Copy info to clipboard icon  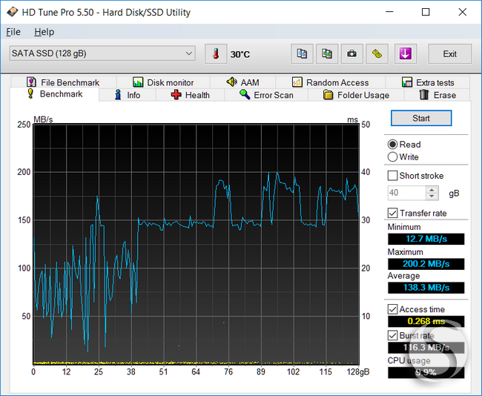point(302,54)
